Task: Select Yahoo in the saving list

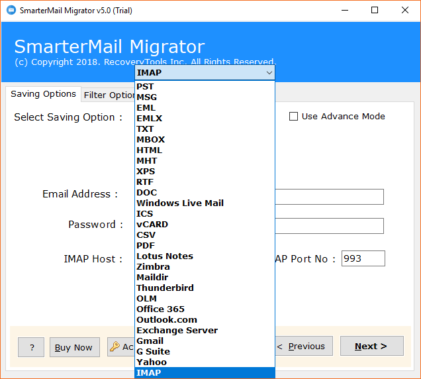Action: pyautogui.click(x=205, y=362)
